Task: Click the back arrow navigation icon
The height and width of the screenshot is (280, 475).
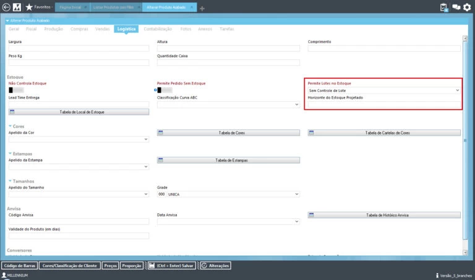Action: (7, 7)
